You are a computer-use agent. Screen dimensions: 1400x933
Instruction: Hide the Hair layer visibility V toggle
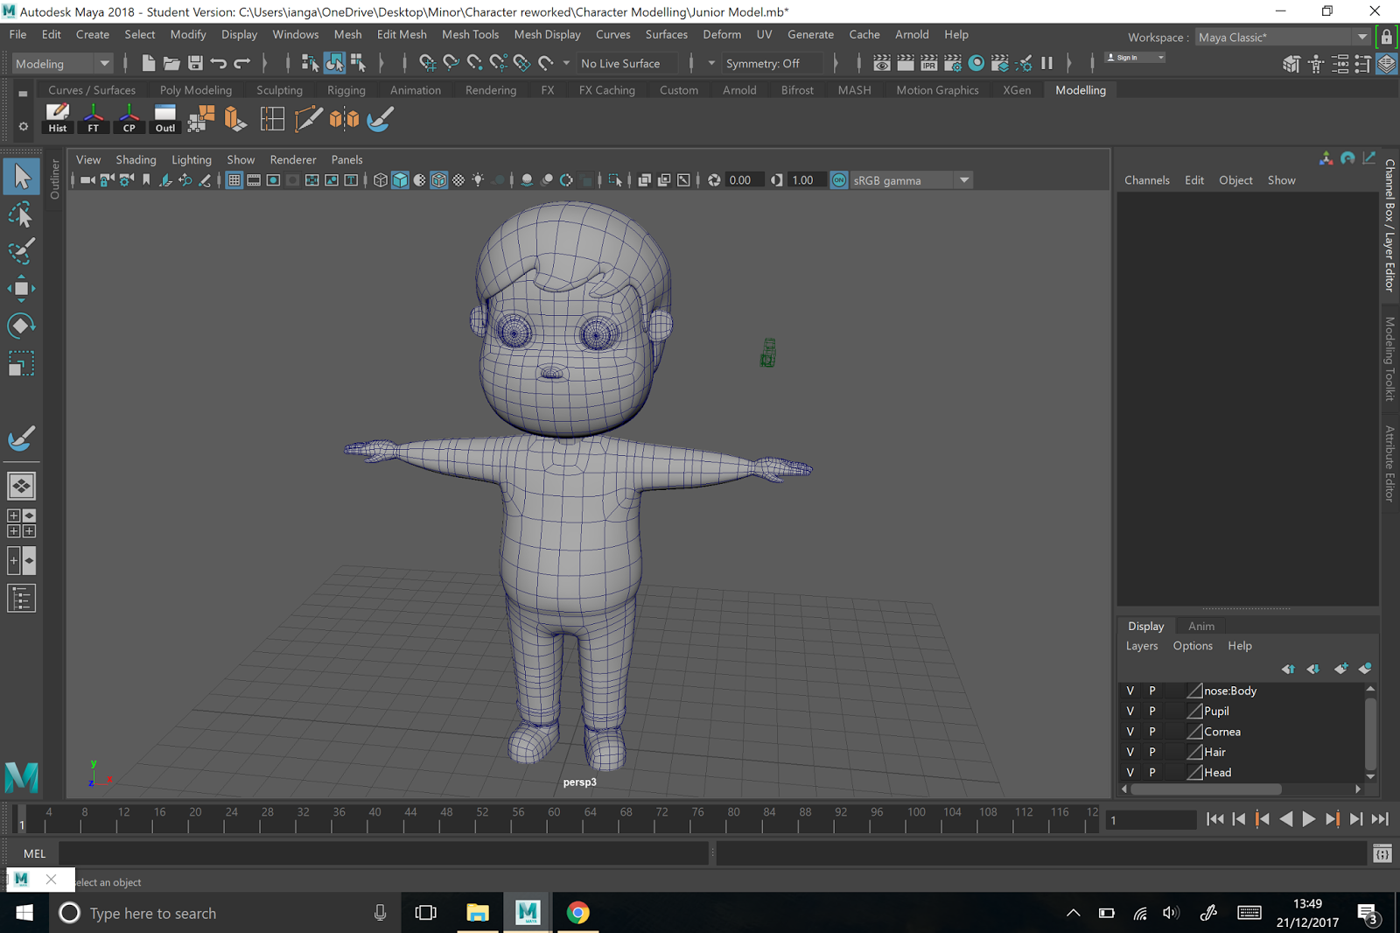tap(1130, 751)
